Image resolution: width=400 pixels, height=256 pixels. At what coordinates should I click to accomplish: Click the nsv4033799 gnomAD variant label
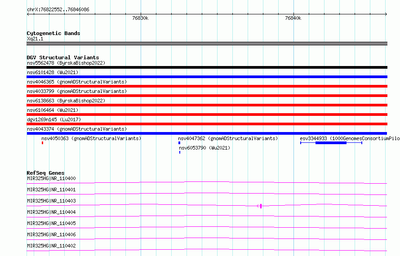(x=77, y=91)
